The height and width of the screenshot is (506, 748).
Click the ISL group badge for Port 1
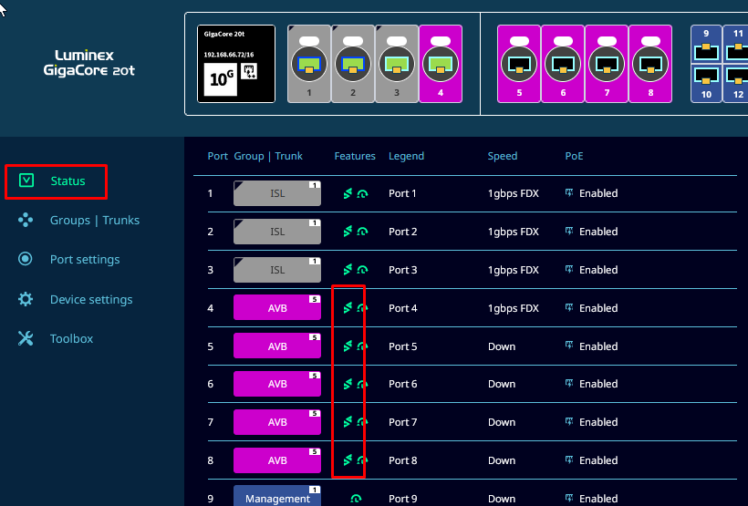[x=277, y=193]
